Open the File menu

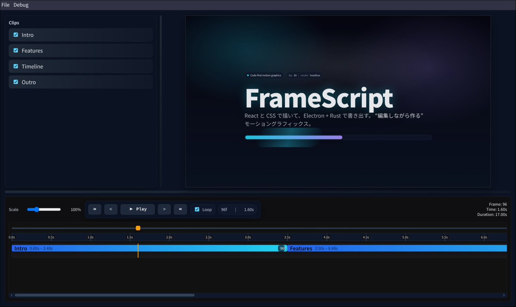coord(5,5)
